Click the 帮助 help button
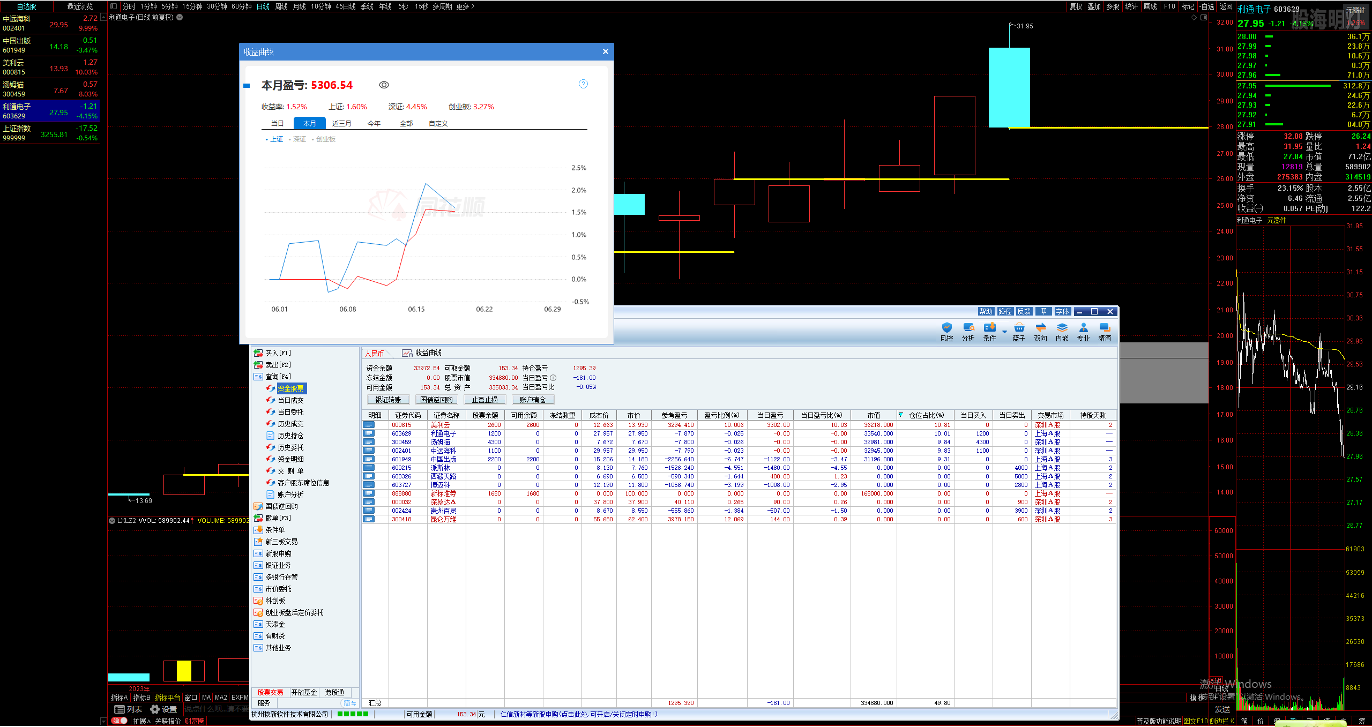The width and height of the screenshot is (1372, 727). coord(985,311)
